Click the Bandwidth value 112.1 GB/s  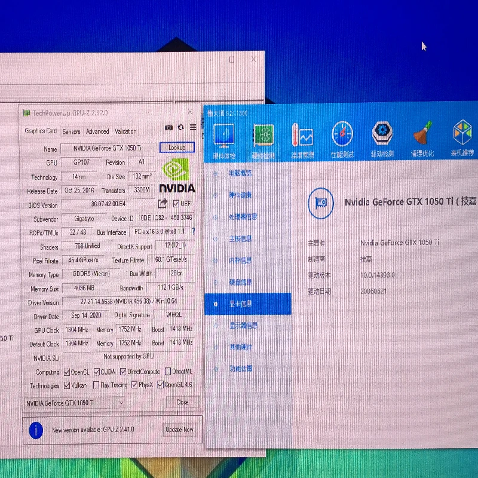click(170, 287)
